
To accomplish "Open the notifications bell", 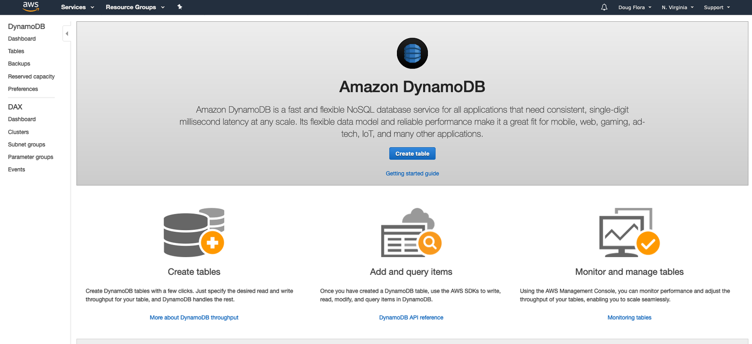I will (604, 7).
